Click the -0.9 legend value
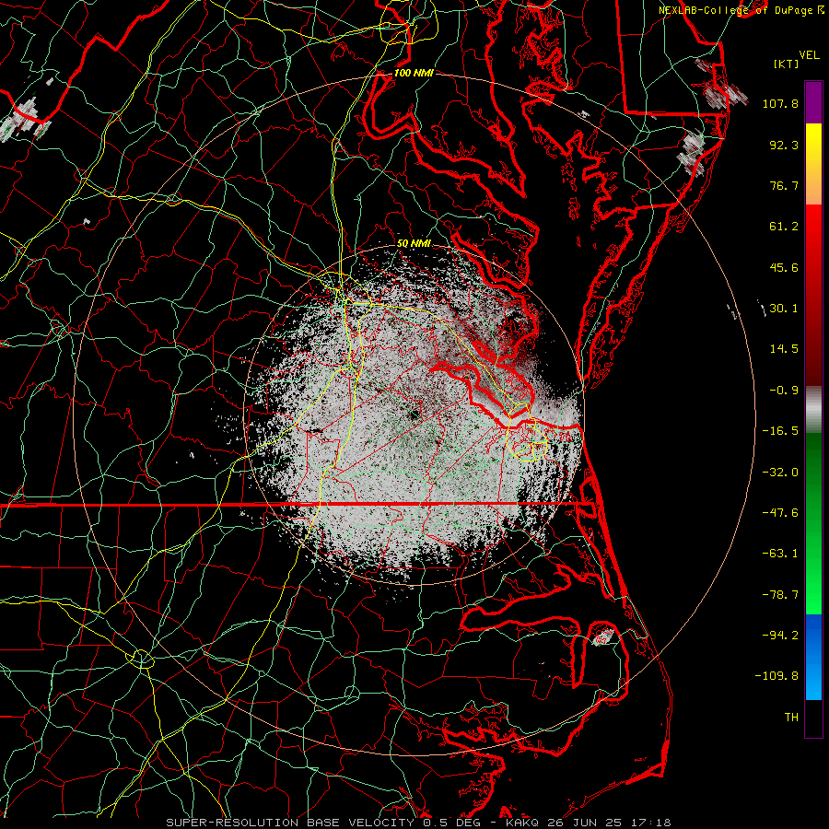This screenshot has height=829, width=829. [784, 391]
